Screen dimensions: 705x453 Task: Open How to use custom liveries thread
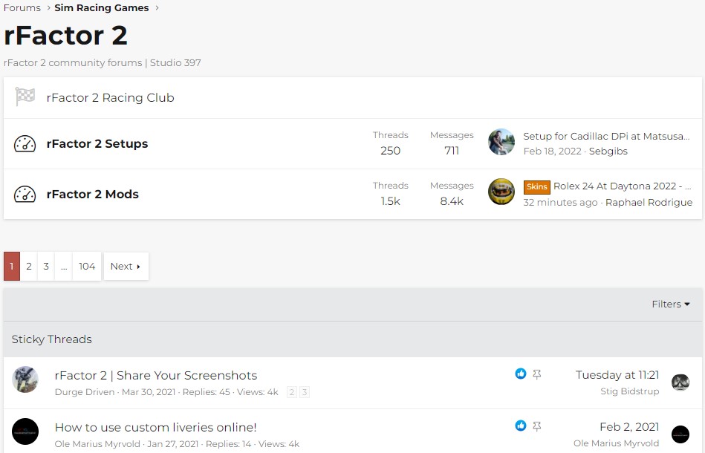(x=155, y=428)
